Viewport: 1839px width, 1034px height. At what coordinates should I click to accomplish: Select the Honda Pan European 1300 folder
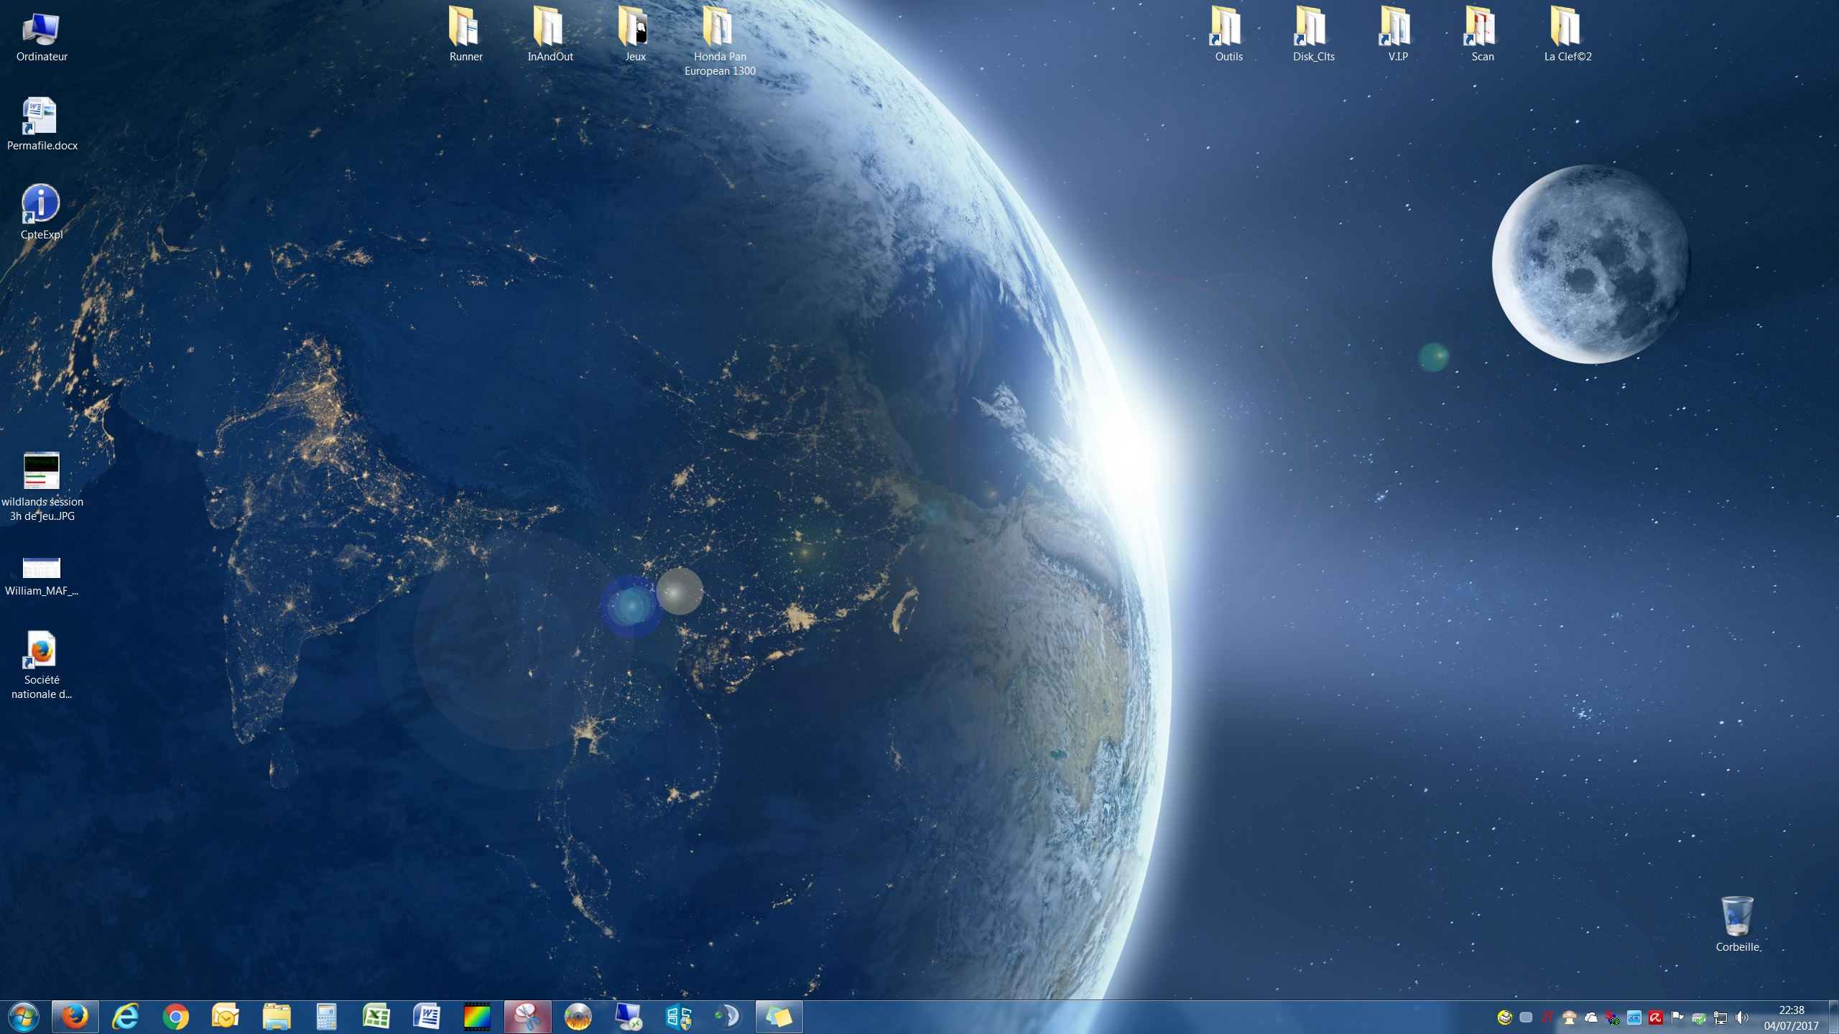[x=720, y=42]
